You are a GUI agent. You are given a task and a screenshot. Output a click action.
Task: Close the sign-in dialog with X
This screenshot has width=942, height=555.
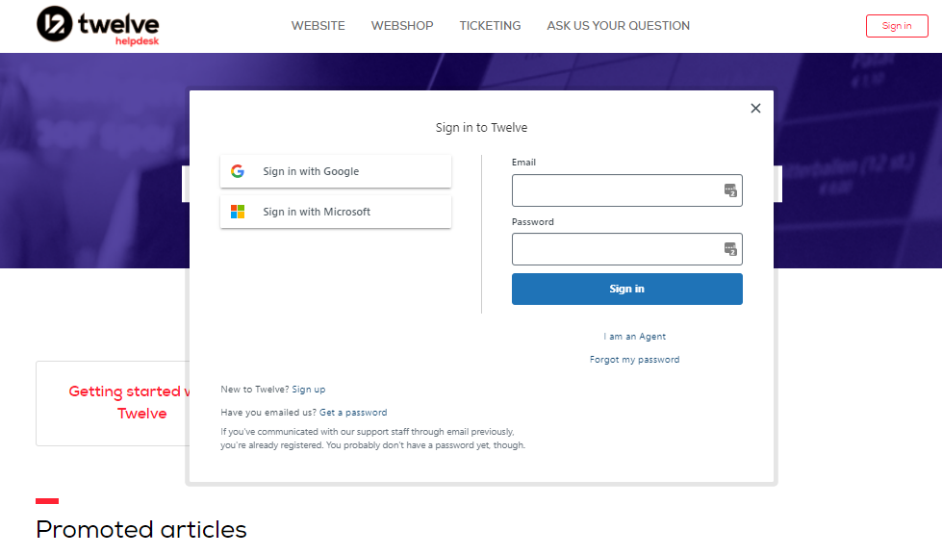click(x=755, y=108)
